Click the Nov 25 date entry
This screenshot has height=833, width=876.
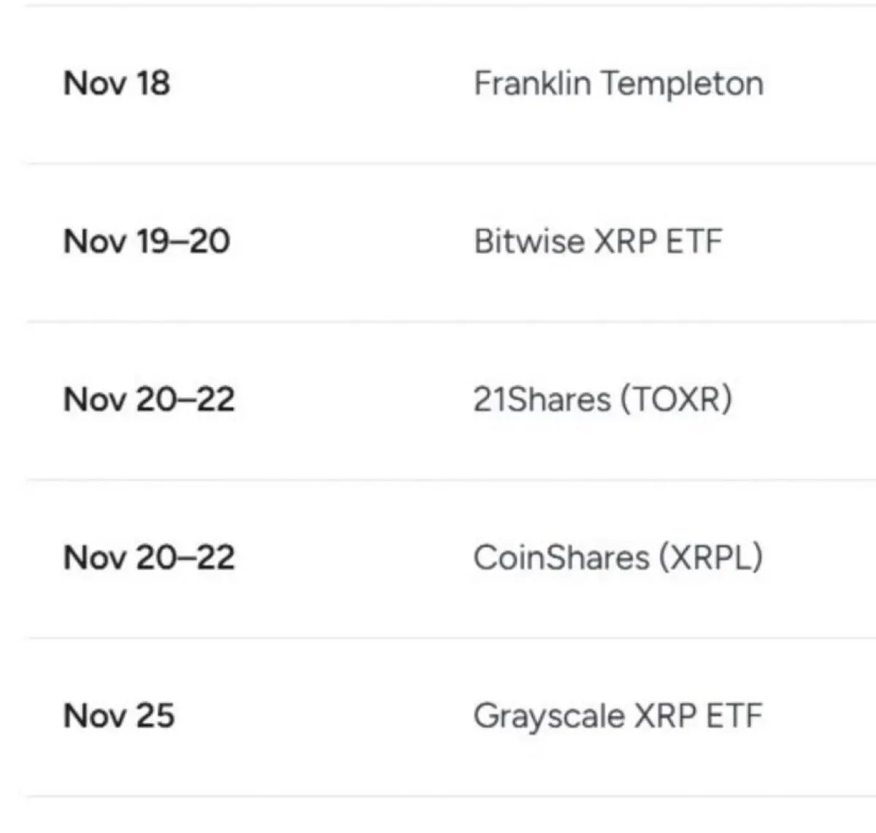[x=119, y=715]
